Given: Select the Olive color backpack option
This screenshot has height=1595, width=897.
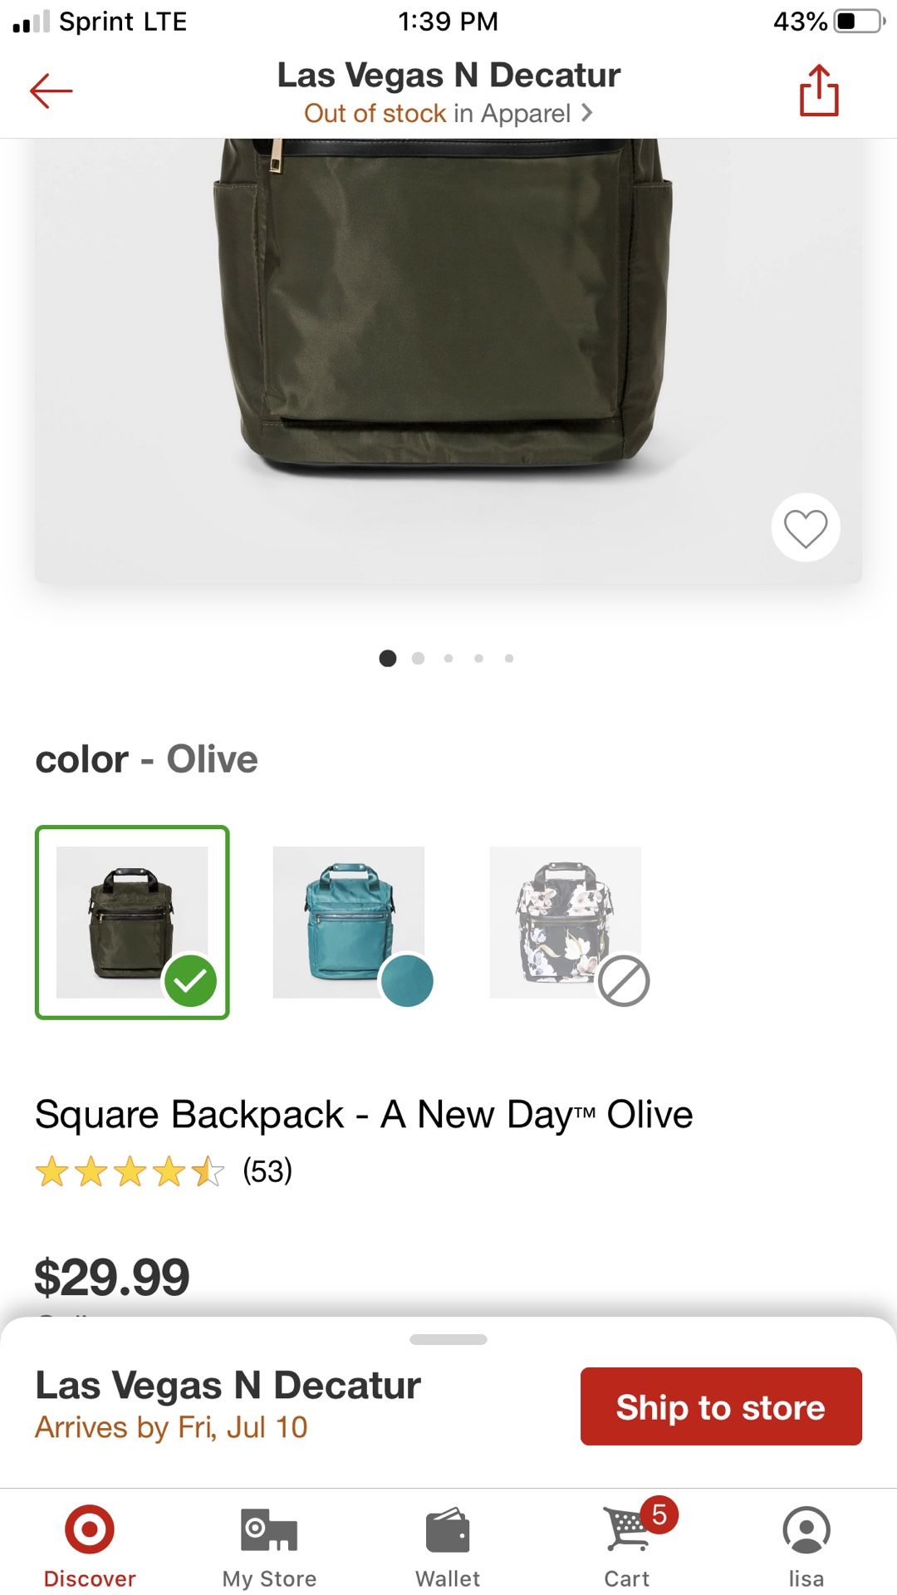Looking at the screenshot, I should pos(132,922).
